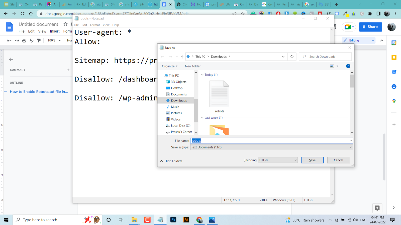Viewport: 401px width, 225px height.
Task: Open the Editing mode dropdown
Action: pyautogui.click(x=358, y=40)
